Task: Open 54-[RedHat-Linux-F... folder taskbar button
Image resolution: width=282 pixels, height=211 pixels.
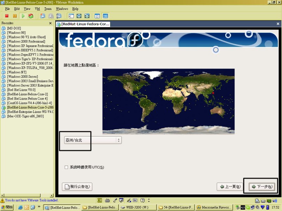Action: pos(176,207)
